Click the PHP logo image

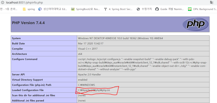[x=195, y=24]
